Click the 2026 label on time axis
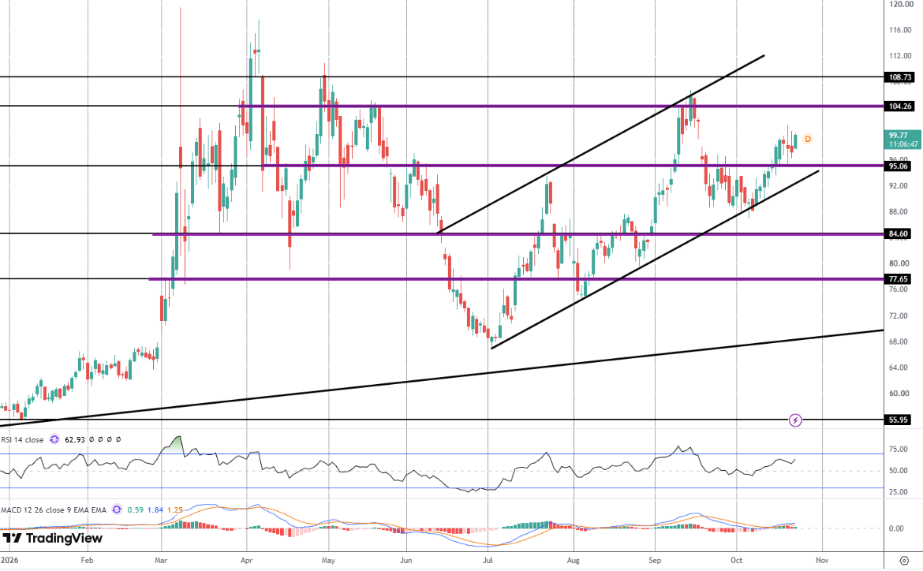This screenshot has height=571, width=923. pos(9,561)
